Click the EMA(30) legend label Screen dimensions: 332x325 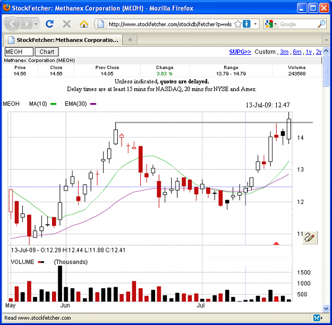coord(76,104)
